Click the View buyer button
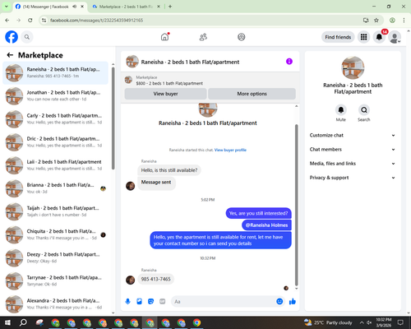 pyautogui.click(x=165, y=94)
